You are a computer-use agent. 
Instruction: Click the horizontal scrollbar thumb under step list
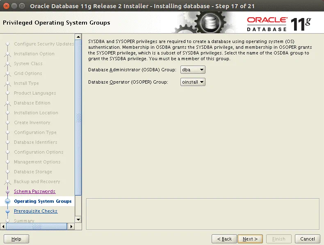pyautogui.click(x=37, y=227)
